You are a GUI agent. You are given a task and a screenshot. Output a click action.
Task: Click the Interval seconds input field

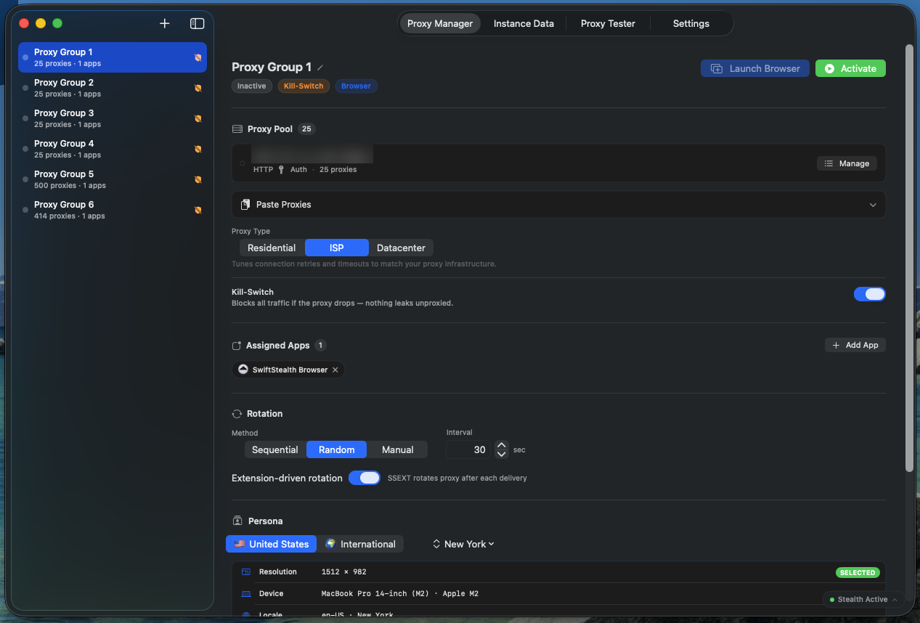pos(468,449)
